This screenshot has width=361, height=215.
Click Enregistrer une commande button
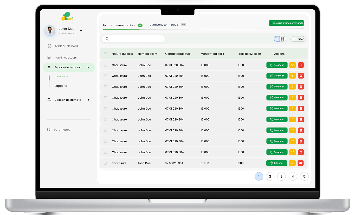click(x=286, y=23)
